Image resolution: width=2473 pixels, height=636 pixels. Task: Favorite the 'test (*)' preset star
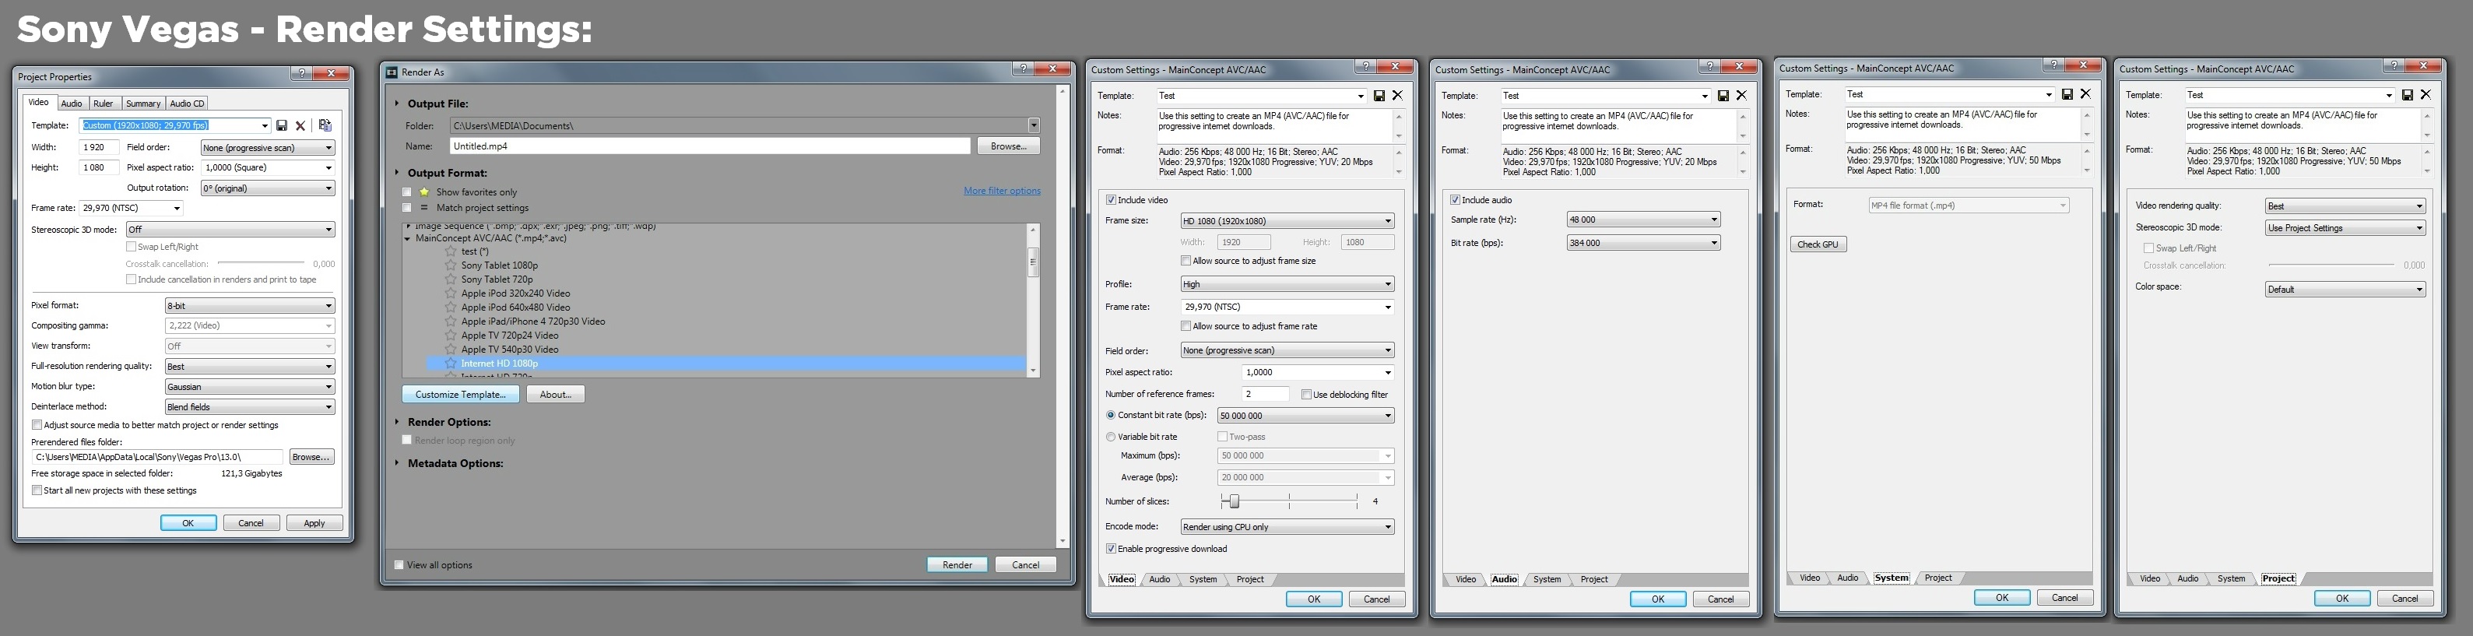pyautogui.click(x=450, y=251)
